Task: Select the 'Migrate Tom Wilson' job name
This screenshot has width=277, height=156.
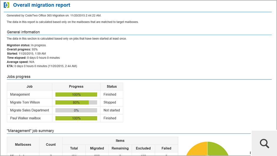Action: click(x=25, y=102)
